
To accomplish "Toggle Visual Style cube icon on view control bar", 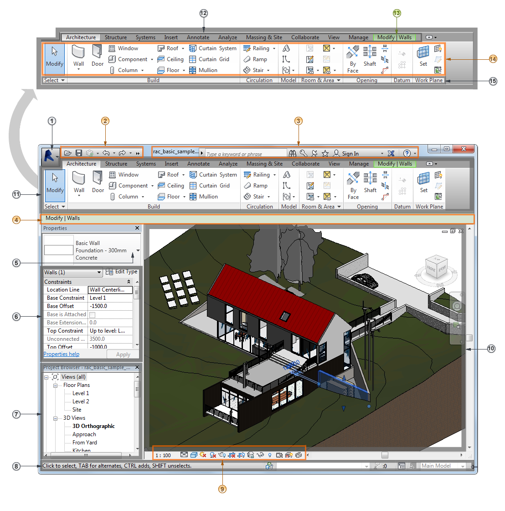I will pos(194,455).
